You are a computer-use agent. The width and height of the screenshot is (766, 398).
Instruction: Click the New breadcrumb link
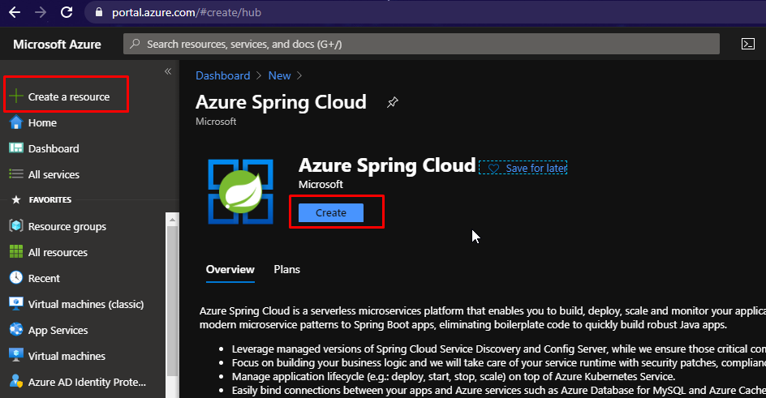[x=279, y=75]
